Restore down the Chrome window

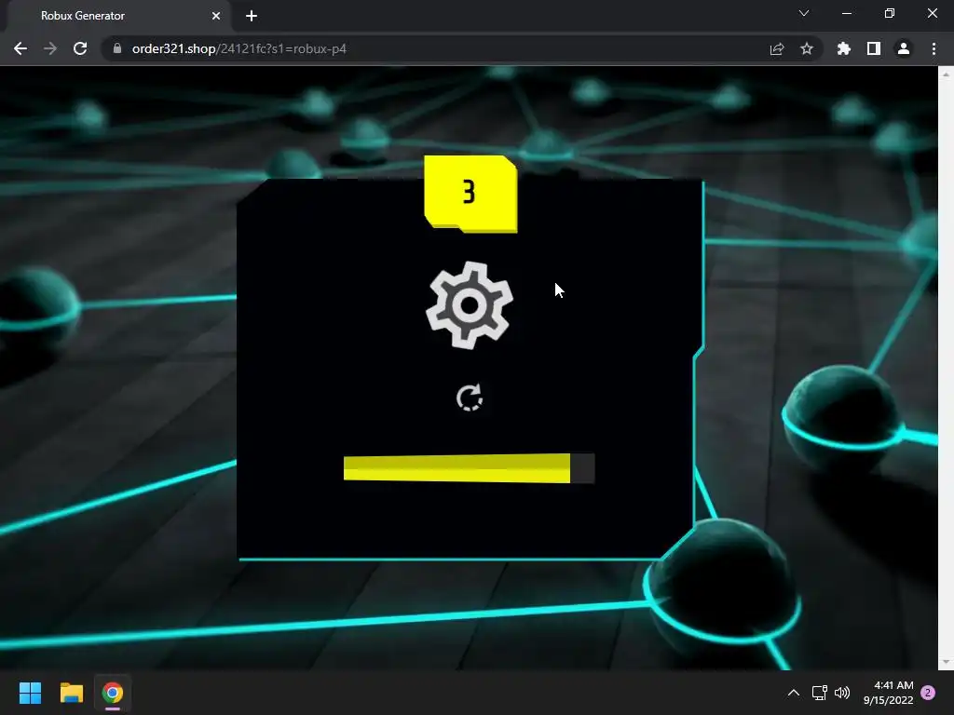point(890,13)
